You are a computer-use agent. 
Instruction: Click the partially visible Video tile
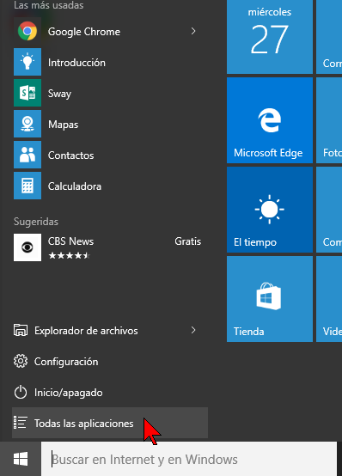pos(329,299)
